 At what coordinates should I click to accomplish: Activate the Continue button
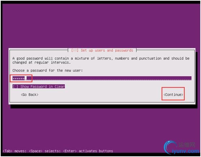coord(173,95)
